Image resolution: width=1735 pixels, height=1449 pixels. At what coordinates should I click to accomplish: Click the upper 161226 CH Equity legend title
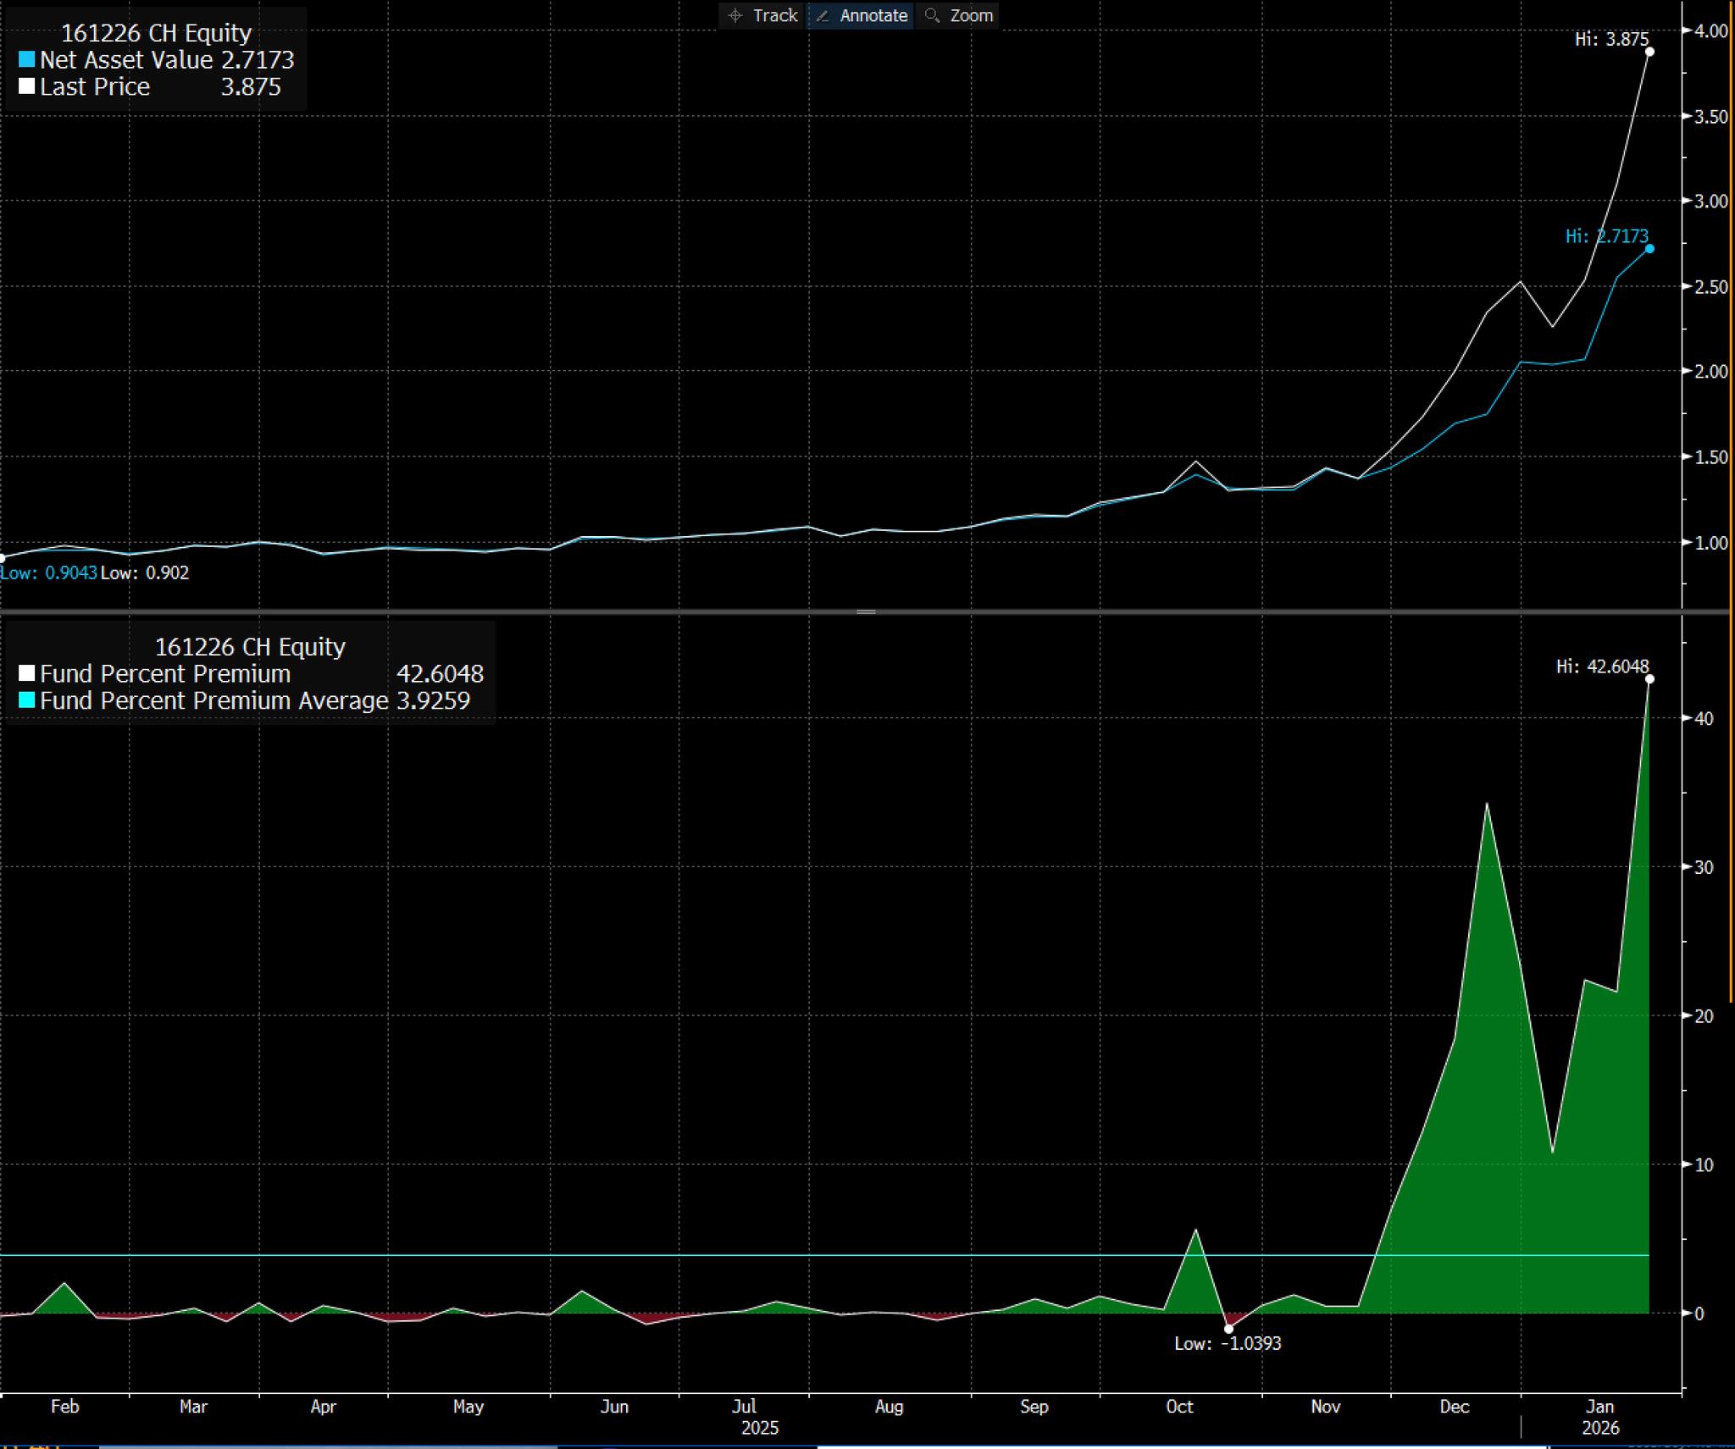[x=156, y=33]
